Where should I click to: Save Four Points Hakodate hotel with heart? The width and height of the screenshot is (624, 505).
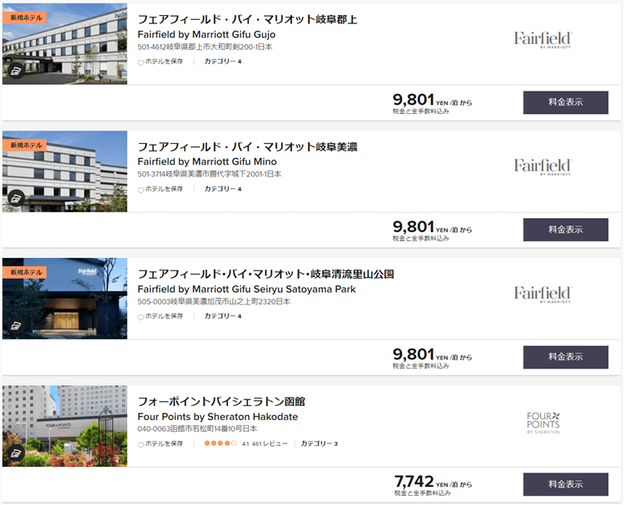coord(141,444)
